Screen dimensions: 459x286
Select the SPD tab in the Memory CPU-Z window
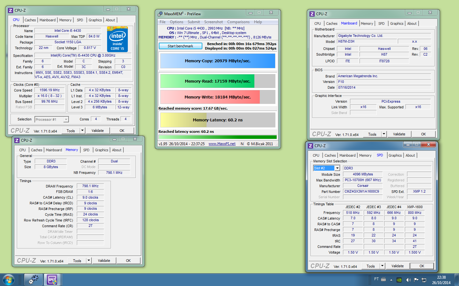[86, 150]
